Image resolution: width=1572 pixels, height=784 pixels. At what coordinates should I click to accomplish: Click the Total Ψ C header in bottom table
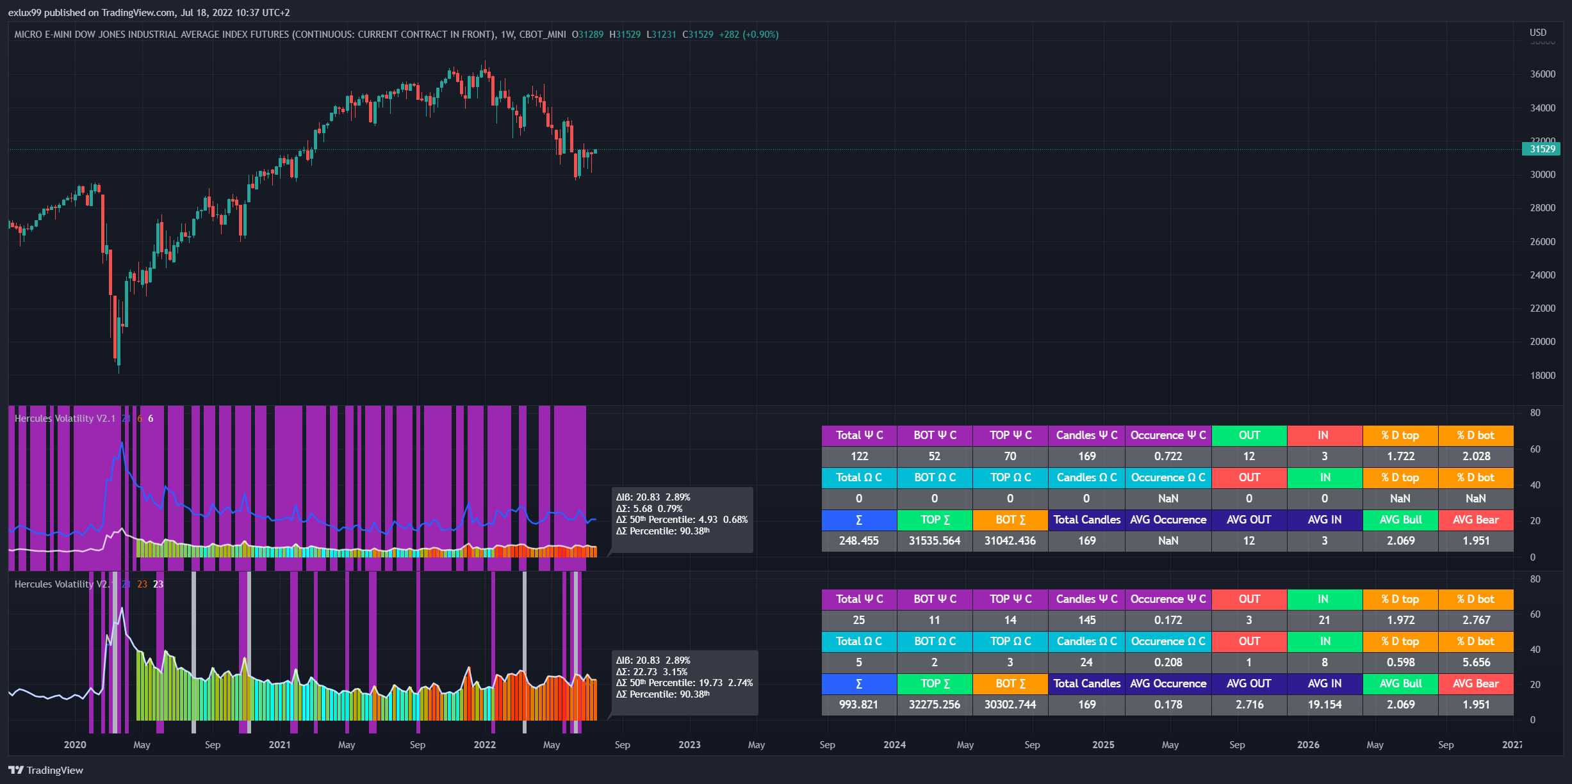pyautogui.click(x=858, y=599)
